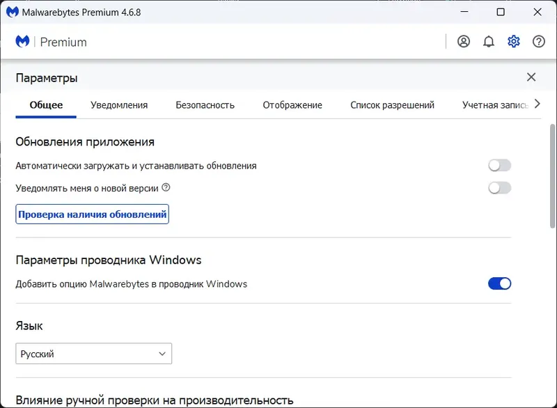Open the Учетная запись tab
The width and height of the screenshot is (557, 408).
coord(495,105)
